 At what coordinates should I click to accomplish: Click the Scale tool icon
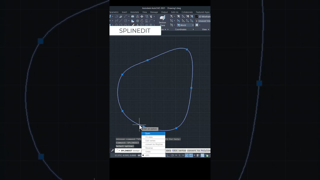pyautogui.click(x=142, y=25)
